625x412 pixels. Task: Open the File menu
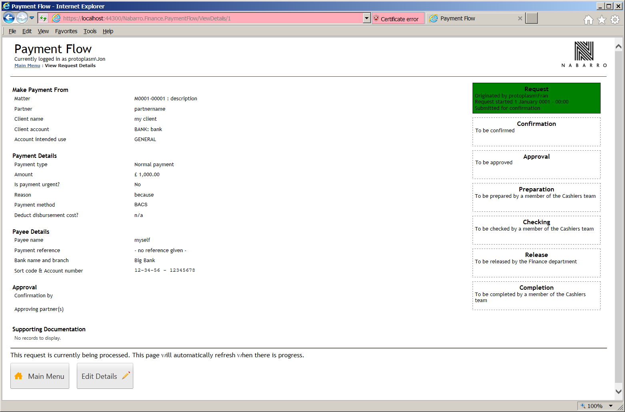coord(12,31)
